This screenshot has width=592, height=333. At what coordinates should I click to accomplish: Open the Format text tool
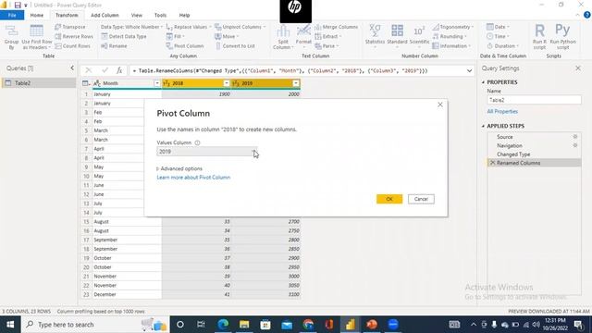click(303, 36)
